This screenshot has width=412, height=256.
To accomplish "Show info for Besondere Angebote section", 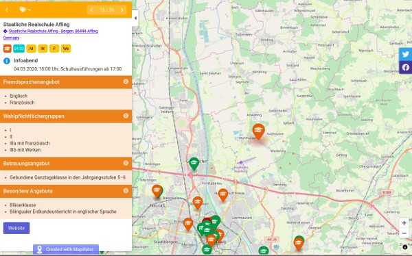I will [126, 190].
